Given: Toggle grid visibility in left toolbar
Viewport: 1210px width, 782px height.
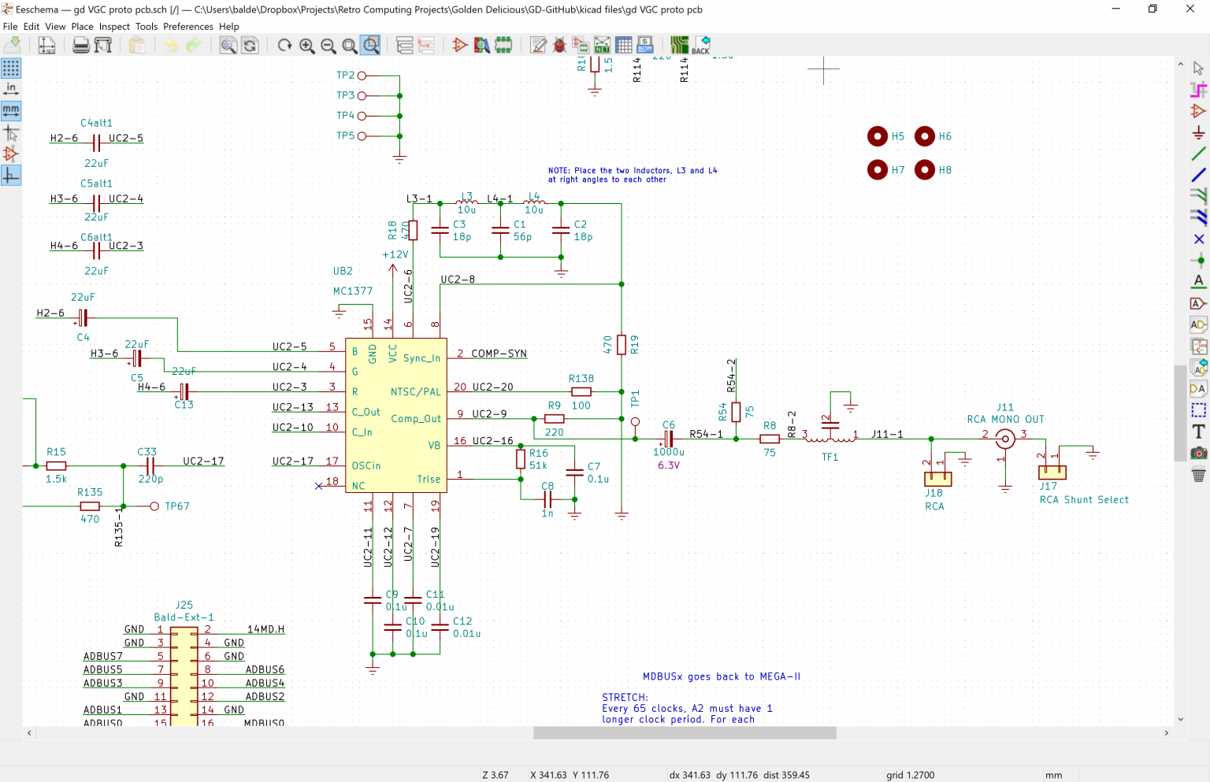Looking at the screenshot, I should [x=11, y=69].
